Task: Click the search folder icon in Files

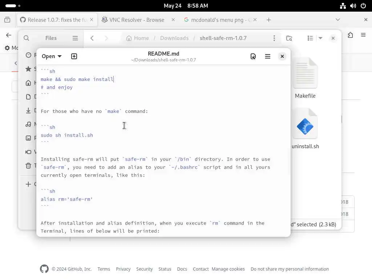Action: point(289,38)
